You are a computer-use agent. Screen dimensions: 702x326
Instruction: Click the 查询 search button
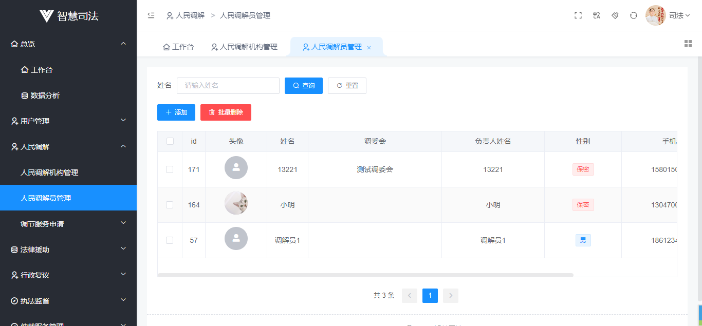304,86
